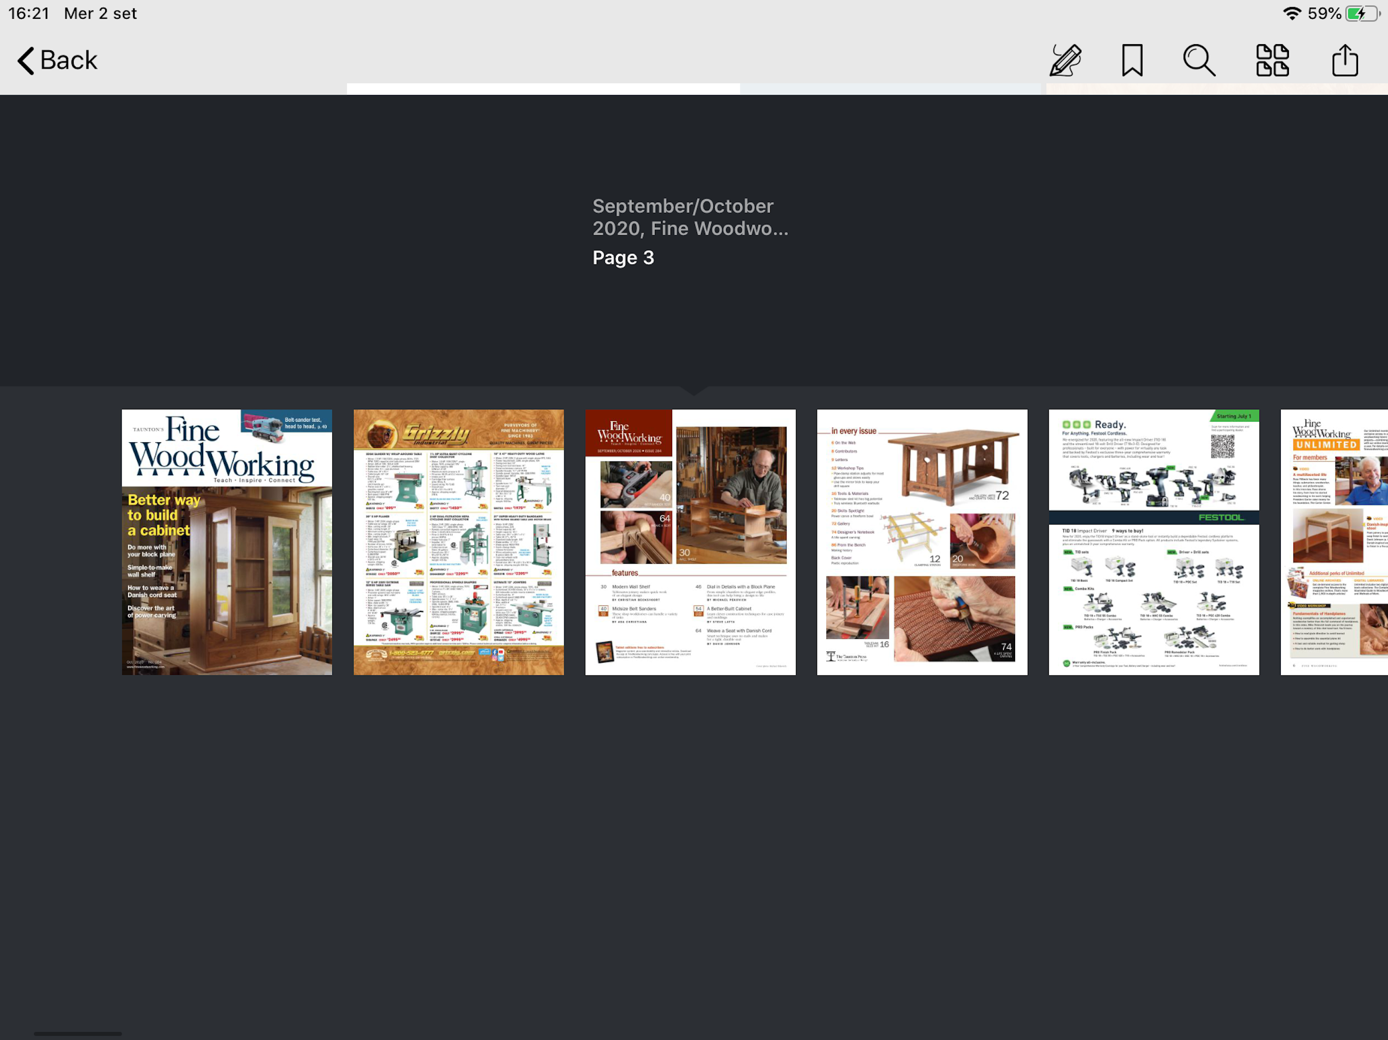1388x1040 pixels.
Task: Tap the Page 3 label
Action: (x=623, y=258)
